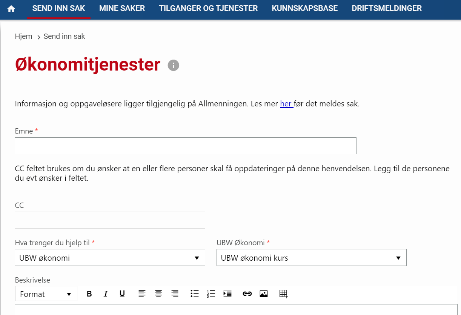Open 'Hva trenger du hjelp til' dropdown
The width and height of the screenshot is (461, 315).
pos(110,258)
